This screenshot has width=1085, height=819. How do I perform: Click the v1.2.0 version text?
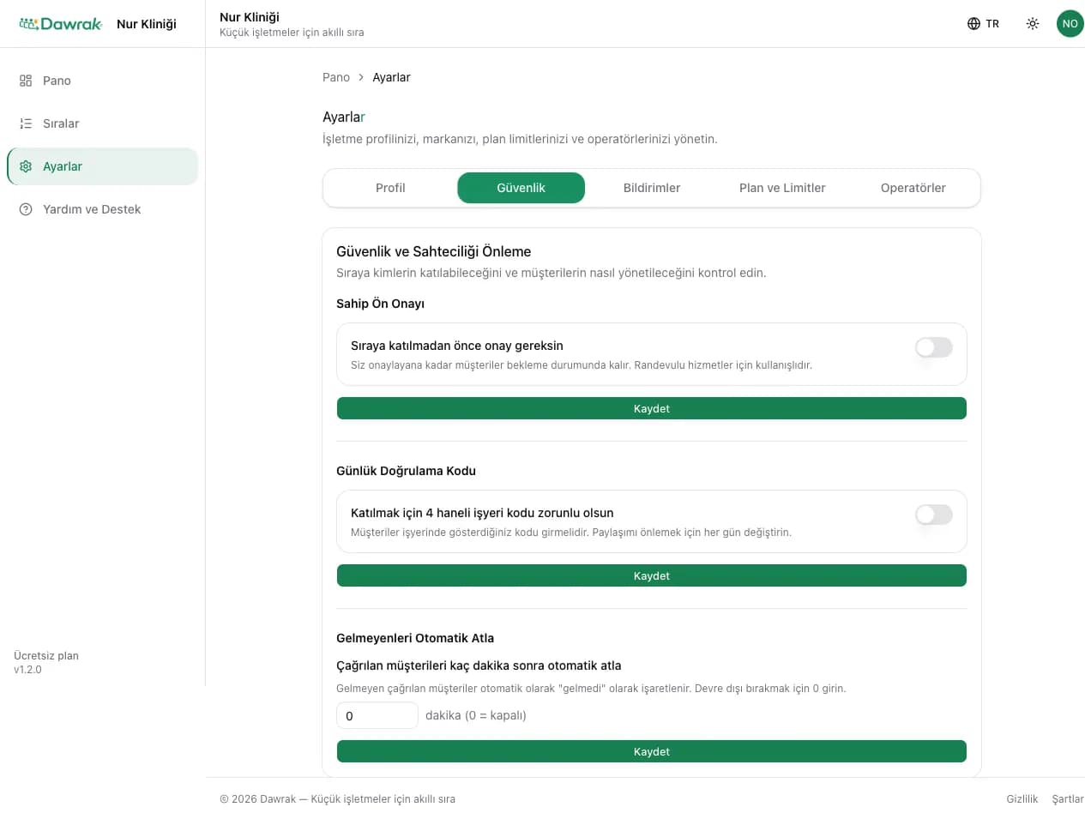[x=27, y=670]
